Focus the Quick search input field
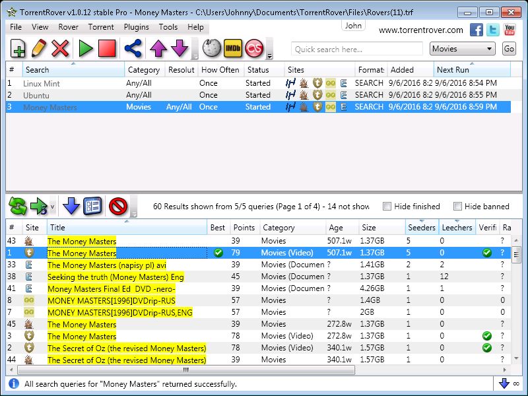 357,49
